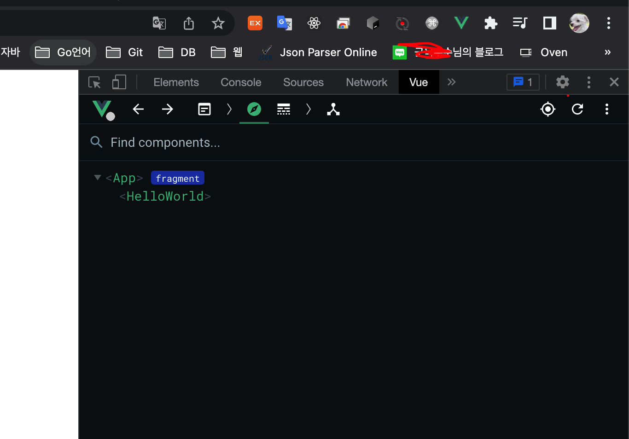
Task: Open the Components inspector compass tab
Action: (x=254, y=109)
